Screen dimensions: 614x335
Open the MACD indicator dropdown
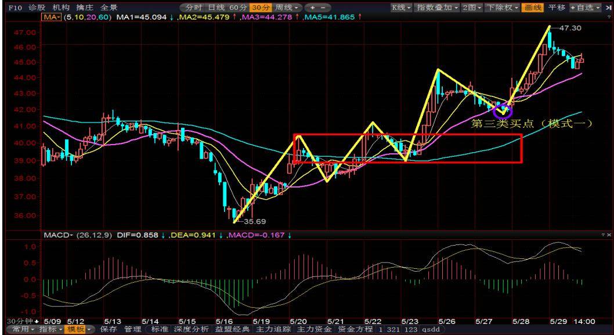(x=58, y=235)
